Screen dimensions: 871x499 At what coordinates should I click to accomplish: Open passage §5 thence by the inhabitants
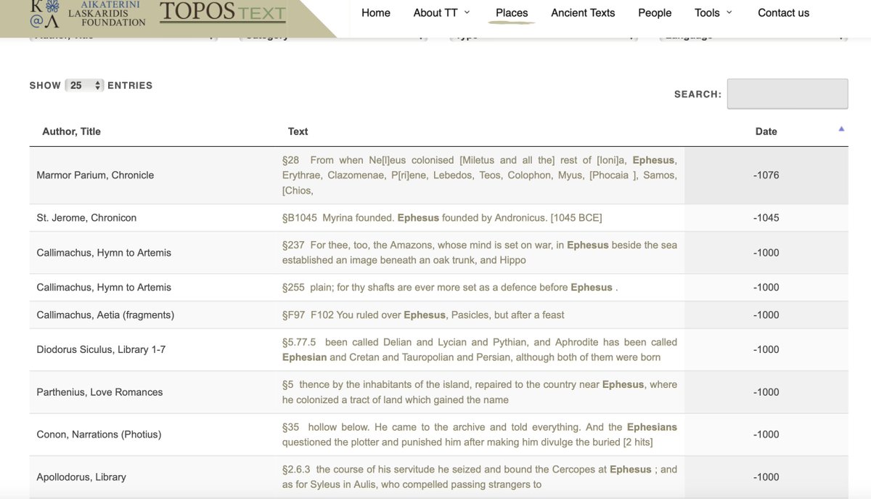pos(479,392)
